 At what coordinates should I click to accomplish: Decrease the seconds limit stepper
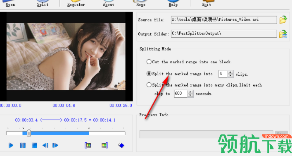point(190,95)
